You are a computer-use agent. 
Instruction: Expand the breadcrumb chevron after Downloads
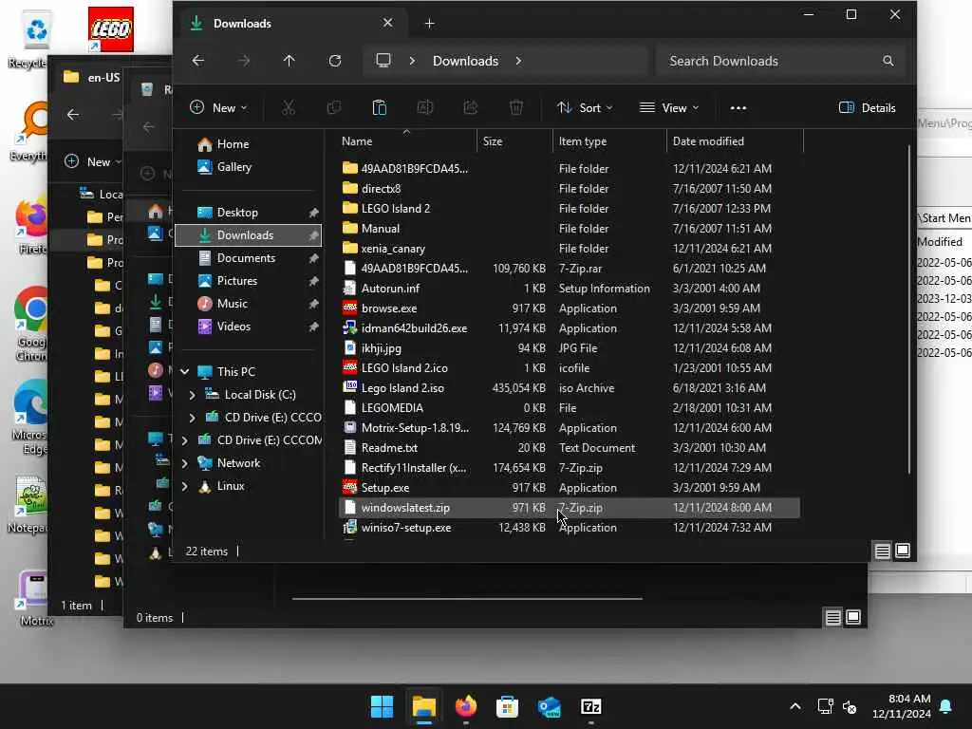(518, 61)
